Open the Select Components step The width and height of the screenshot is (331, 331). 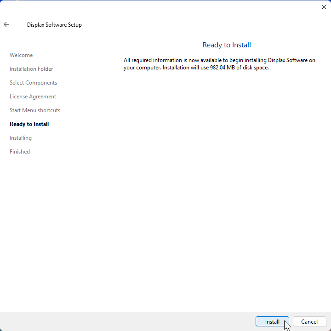[x=33, y=83]
